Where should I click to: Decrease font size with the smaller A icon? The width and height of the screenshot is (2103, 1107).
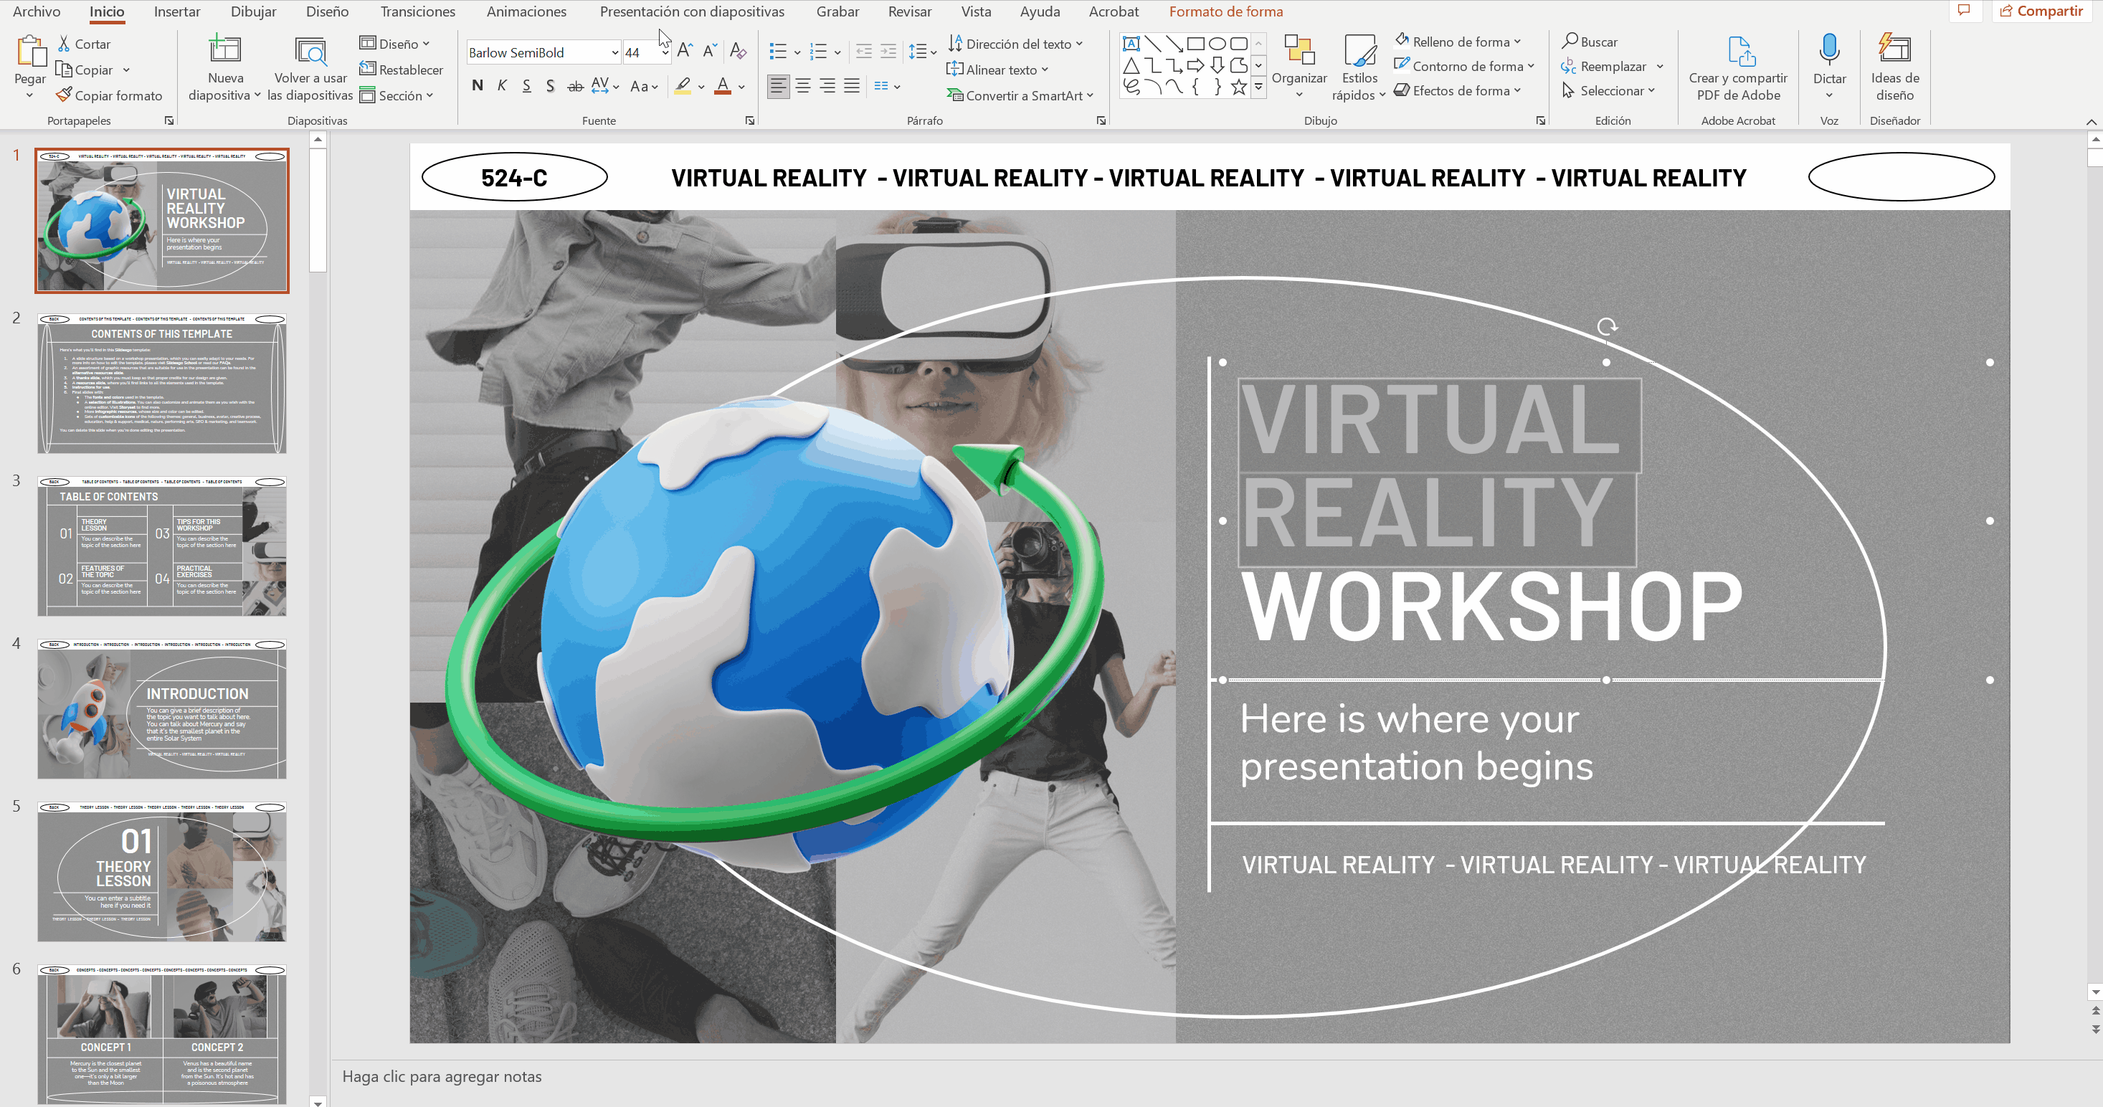click(711, 52)
